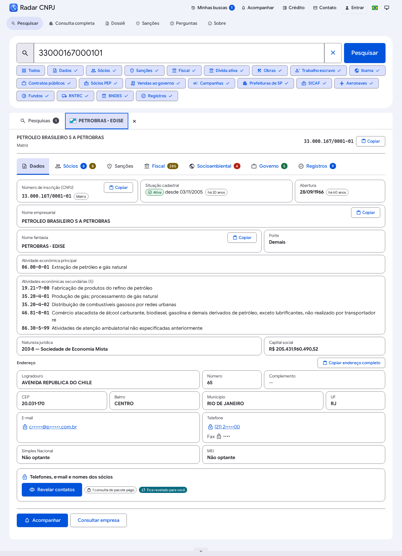Click the lock icon beside Fax

point(219,436)
